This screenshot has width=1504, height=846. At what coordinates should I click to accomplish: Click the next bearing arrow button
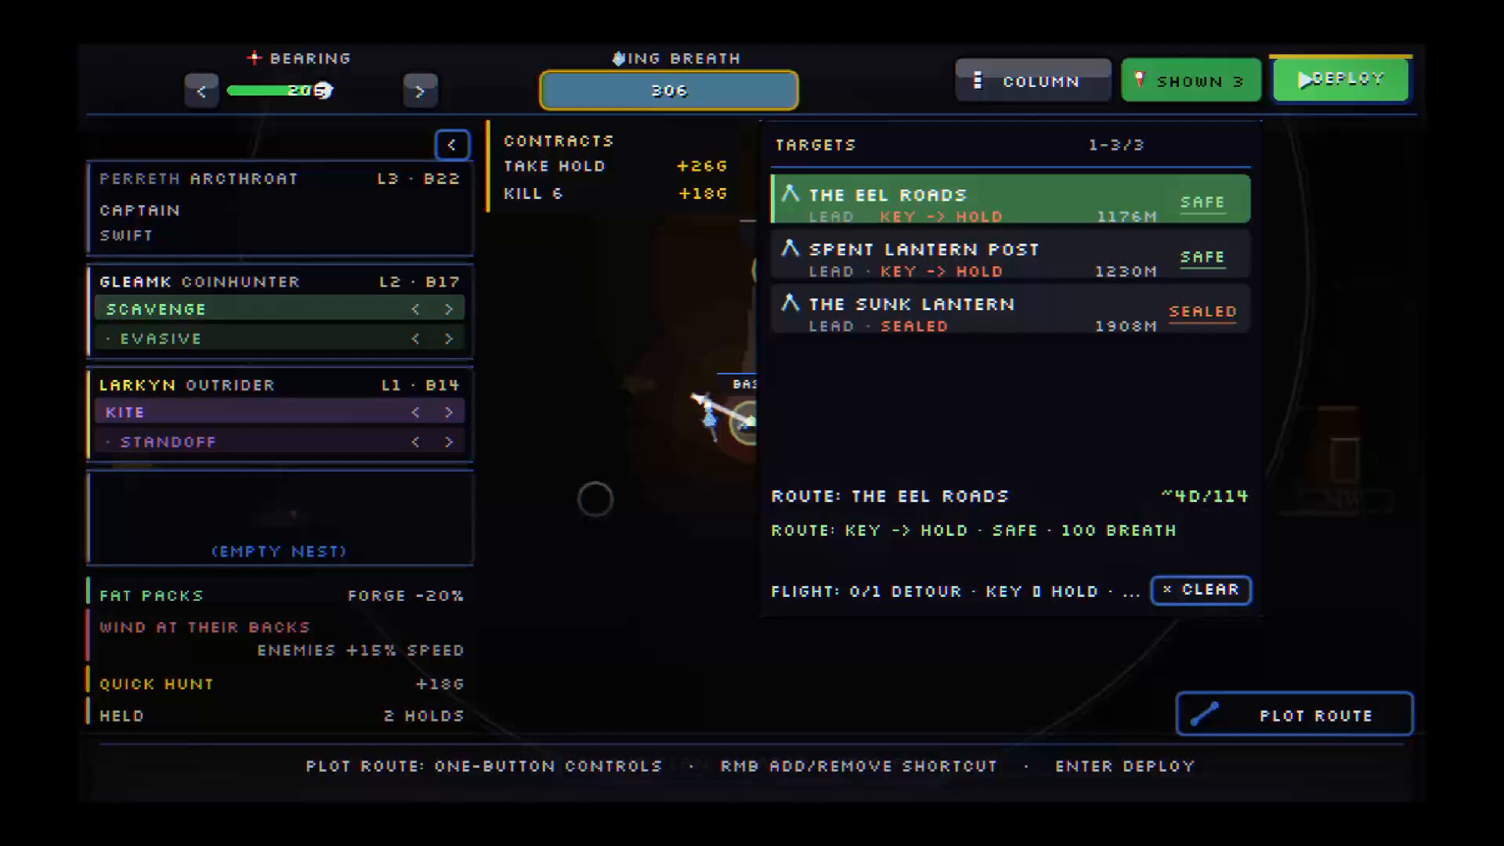(x=420, y=91)
